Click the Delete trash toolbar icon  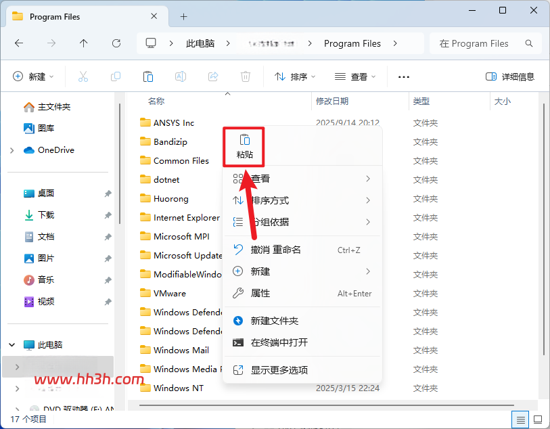click(245, 76)
